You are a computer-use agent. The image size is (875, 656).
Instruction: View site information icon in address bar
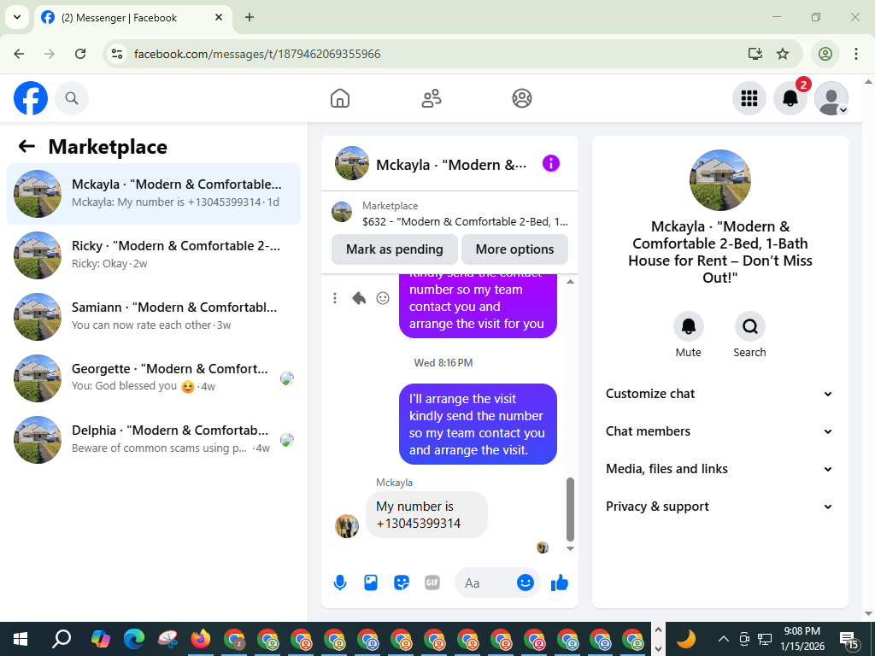(117, 54)
